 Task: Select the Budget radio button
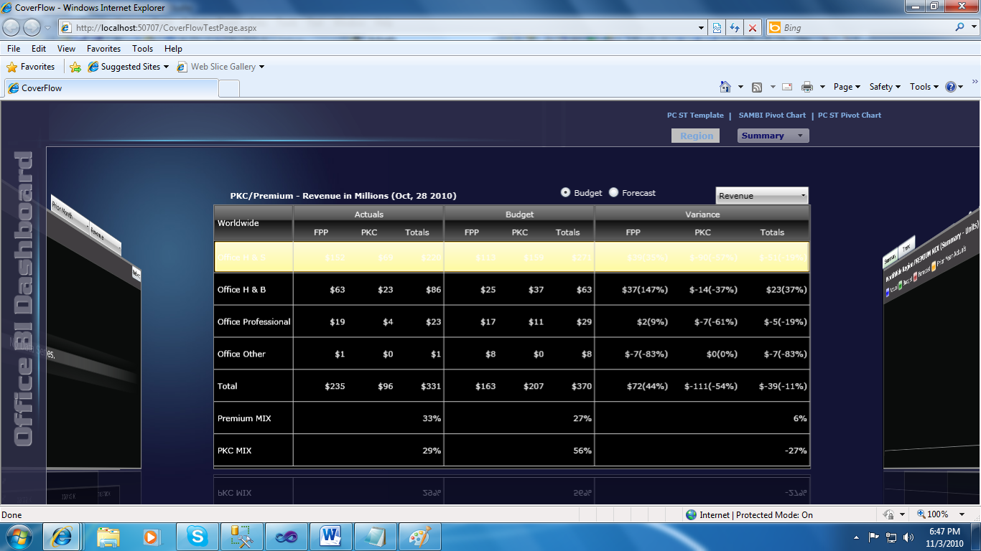[x=565, y=192]
